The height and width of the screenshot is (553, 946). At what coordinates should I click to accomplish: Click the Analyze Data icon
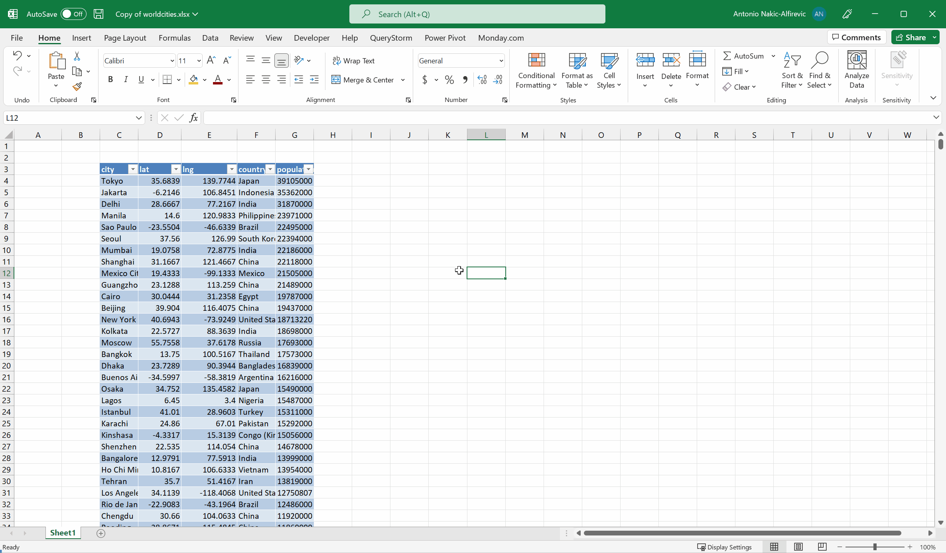pos(856,70)
